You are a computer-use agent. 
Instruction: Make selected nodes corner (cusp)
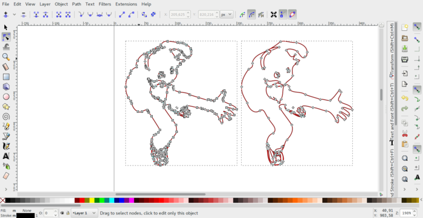click(x=81, y=14)
